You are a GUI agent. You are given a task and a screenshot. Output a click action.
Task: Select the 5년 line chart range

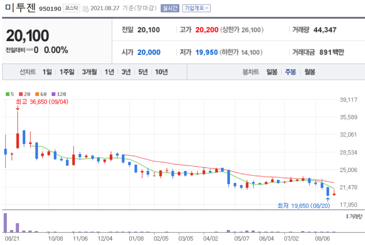pyautogui.click(x=143, y=72)
